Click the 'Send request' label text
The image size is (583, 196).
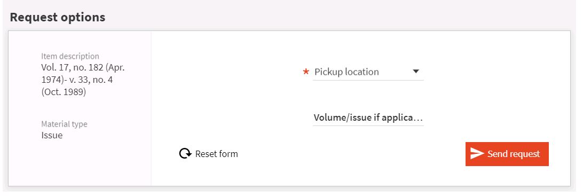(514, 154)
